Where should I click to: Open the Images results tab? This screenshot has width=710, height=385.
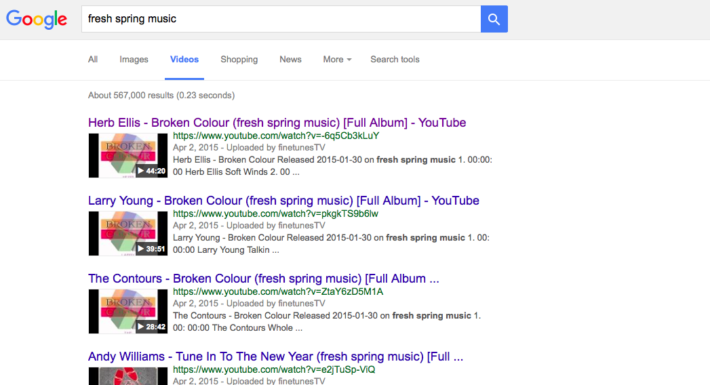click(134, 60)
